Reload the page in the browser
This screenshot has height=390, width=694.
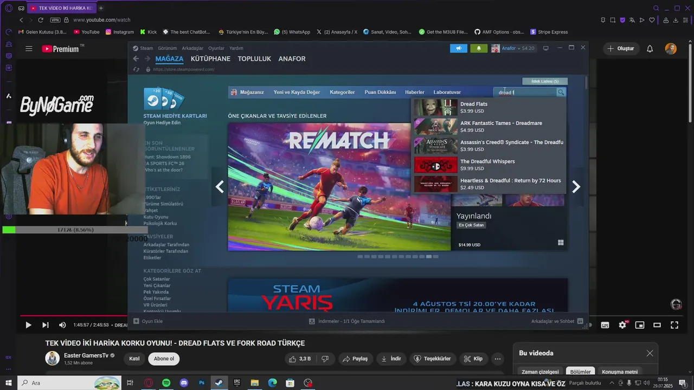pos(41,20)
